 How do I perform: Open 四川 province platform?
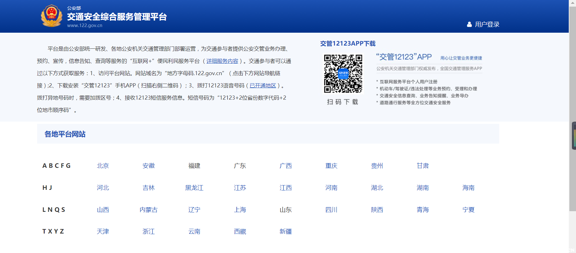coord(331,210)
